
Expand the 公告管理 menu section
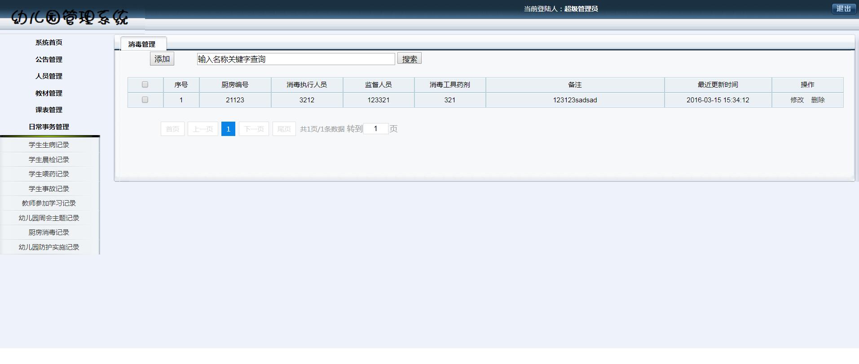(x=49, y=59)
